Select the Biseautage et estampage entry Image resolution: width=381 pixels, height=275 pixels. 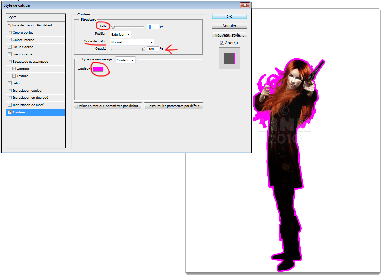30,62
